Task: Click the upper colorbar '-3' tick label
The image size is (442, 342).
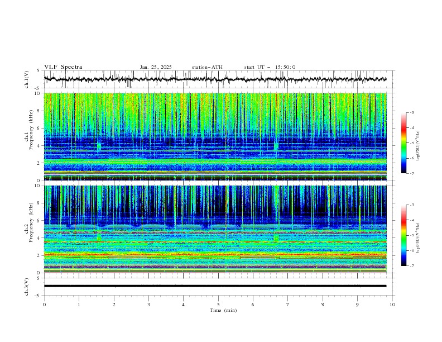Action: coord(411,112)
